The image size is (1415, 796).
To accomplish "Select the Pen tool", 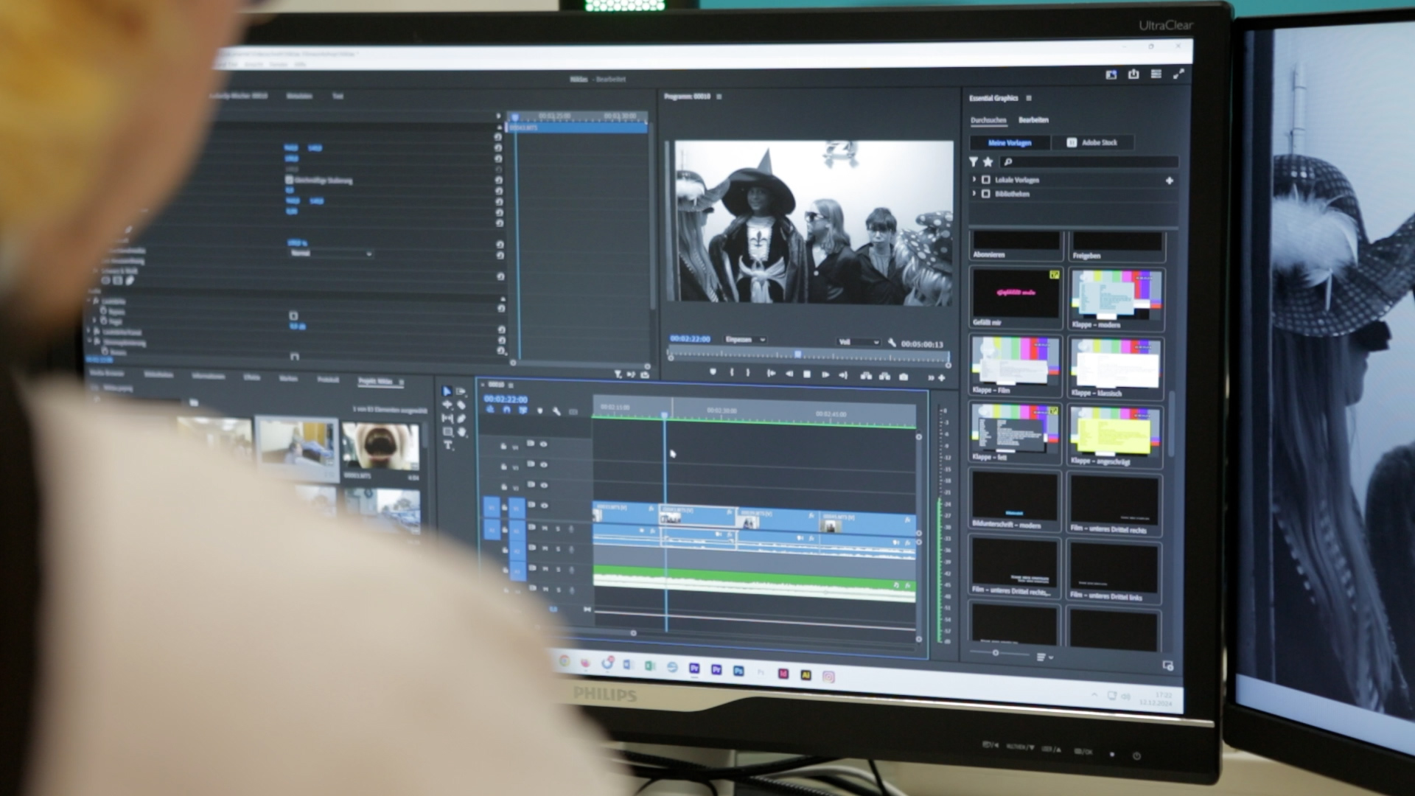I will coord(461,419).
